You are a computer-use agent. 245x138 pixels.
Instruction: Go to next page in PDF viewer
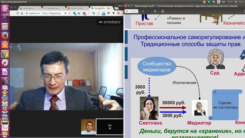click(148, 11)
